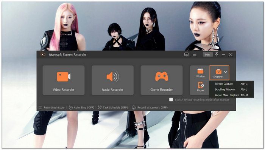This screenshot has width=265, height=150.
Task: Open Recording history
Action: 51,107
